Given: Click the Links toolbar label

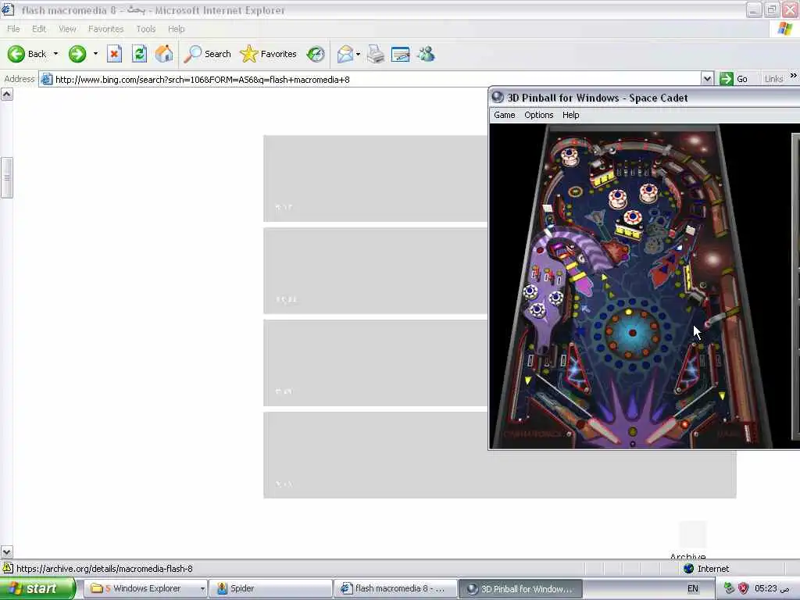Looking at the screenshot, I should (773, 79).
